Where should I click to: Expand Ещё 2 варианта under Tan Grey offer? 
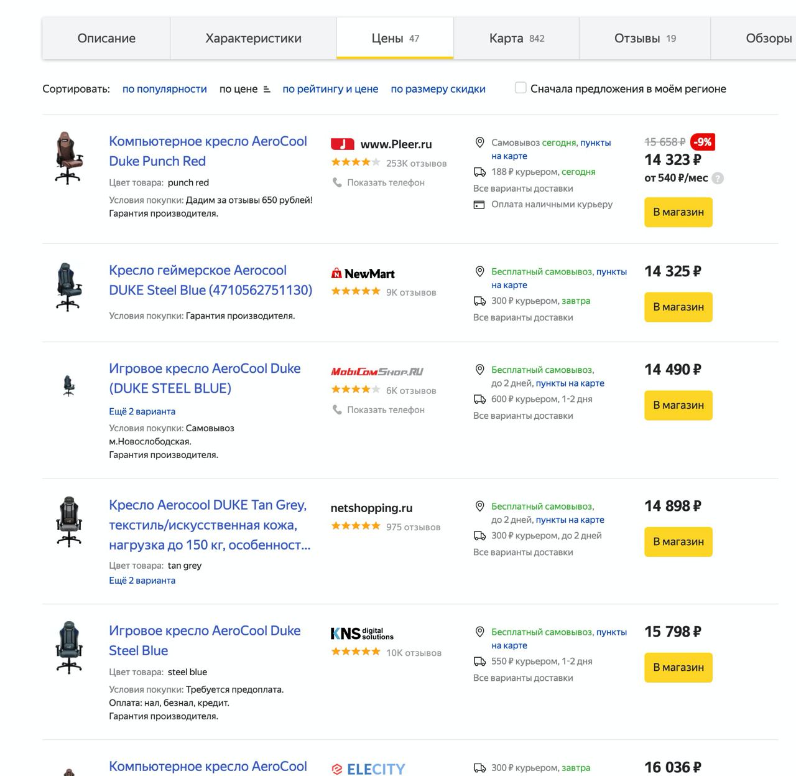142,581
